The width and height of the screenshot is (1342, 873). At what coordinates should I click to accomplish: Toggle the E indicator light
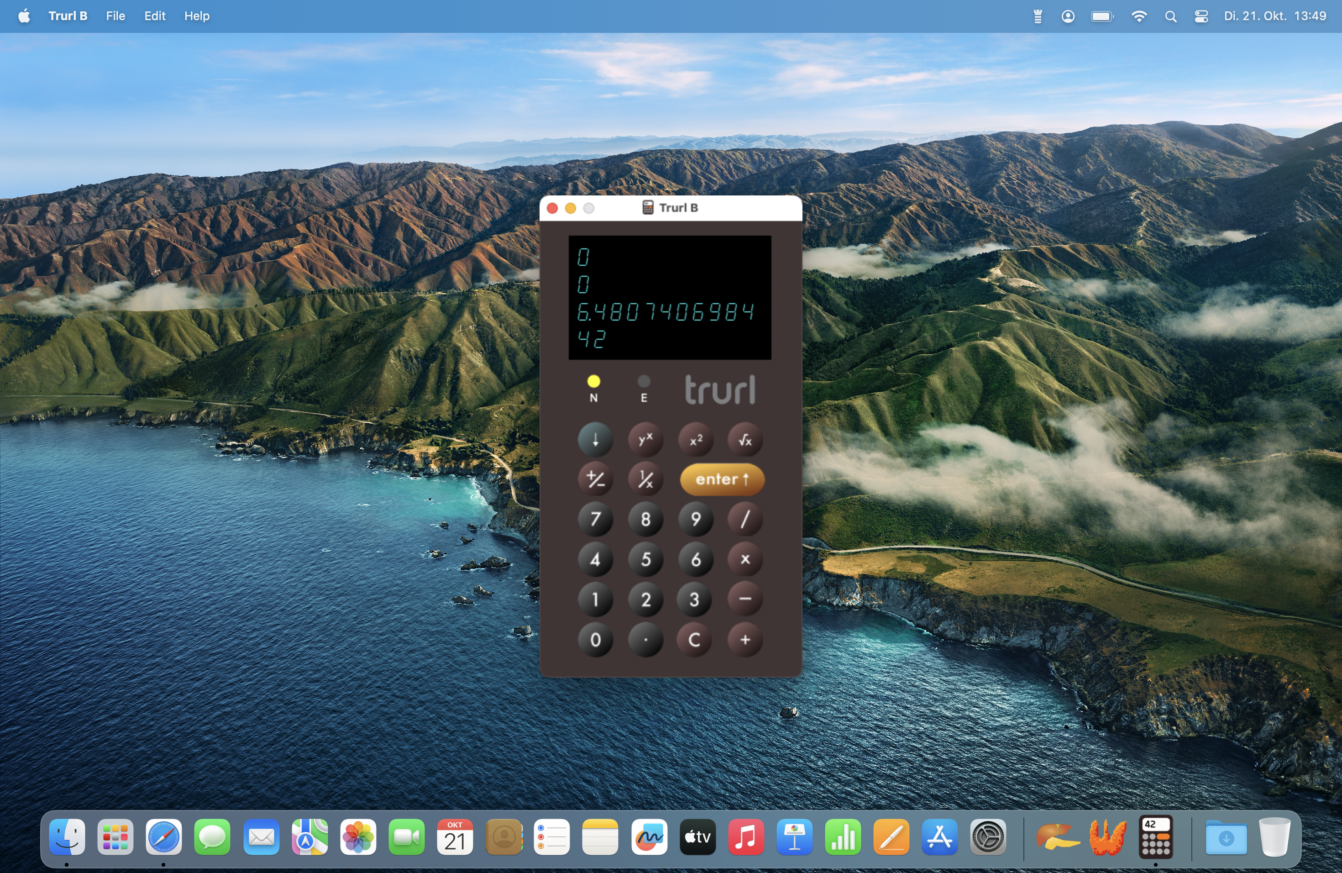pos(643,382)
